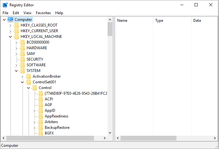Screen dimensions: 219x149
Task: Click tree pane horizontal scrollbar thumb
Action: tap(50, 138)
